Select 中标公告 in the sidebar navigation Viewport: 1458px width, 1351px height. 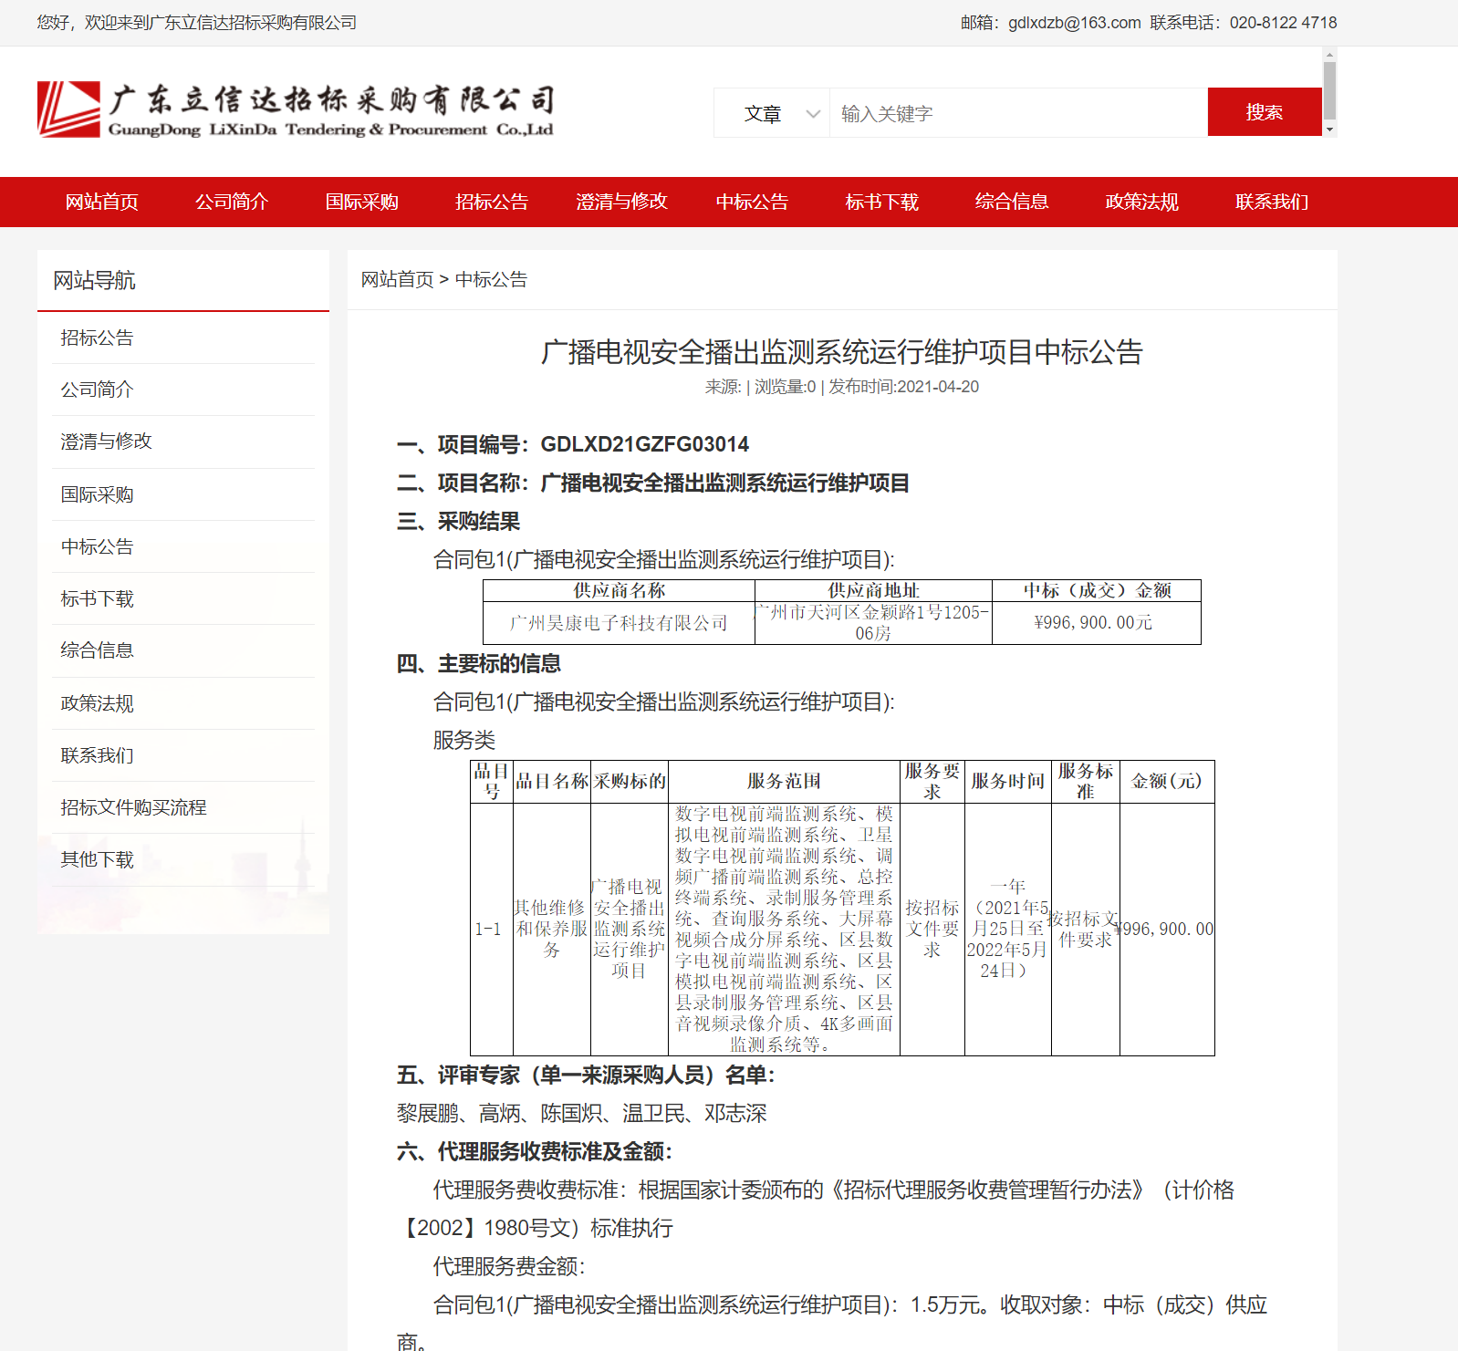click(x=183, y=546)
